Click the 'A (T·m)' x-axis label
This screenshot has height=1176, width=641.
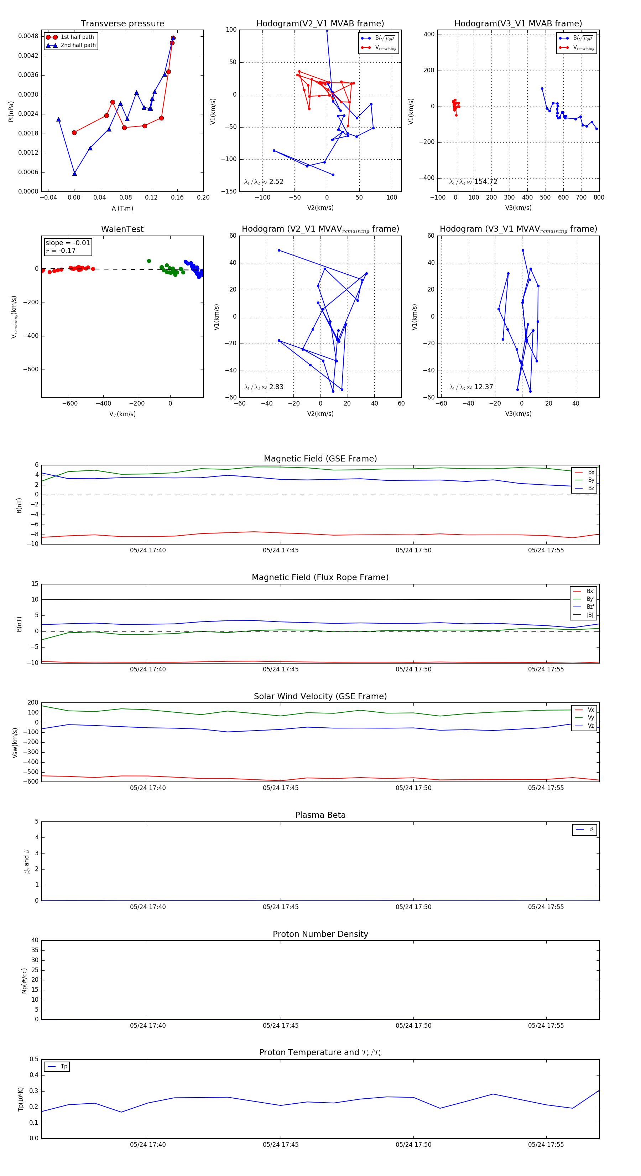tap(122, 208)
